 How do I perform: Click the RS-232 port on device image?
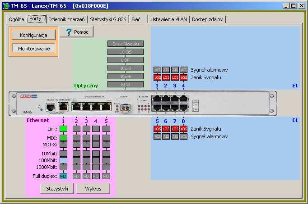[x=51, y=107]
